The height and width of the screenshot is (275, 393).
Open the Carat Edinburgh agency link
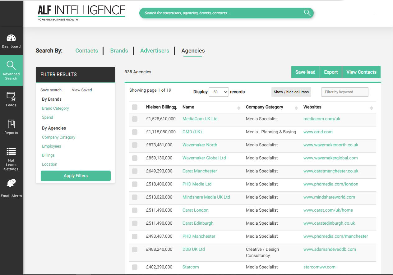pos(198,223)
